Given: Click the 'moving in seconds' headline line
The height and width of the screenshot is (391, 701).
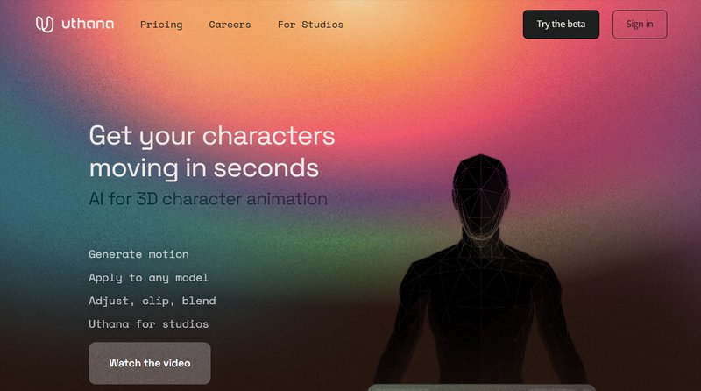Looking at the screenshot, I should [204, 168].
